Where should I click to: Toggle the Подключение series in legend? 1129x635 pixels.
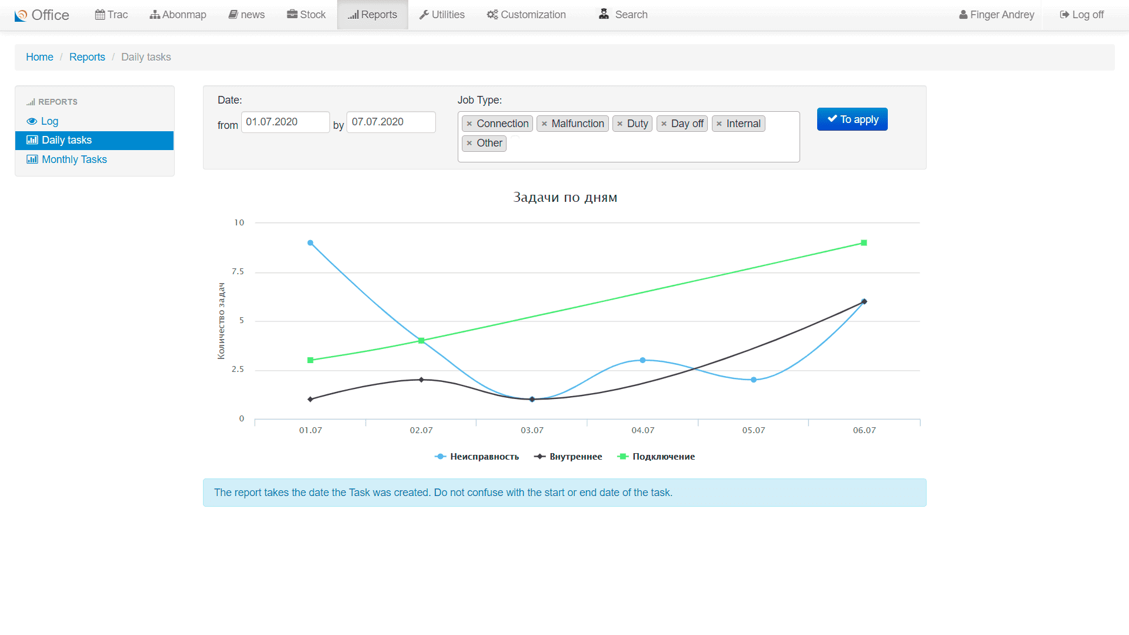(656, 457)
